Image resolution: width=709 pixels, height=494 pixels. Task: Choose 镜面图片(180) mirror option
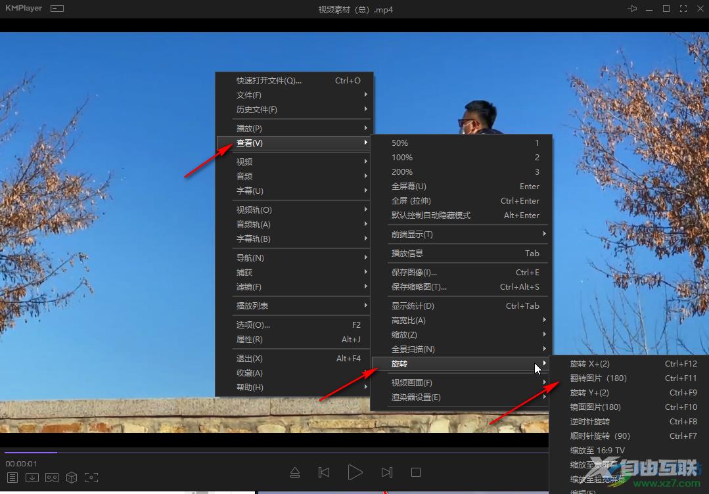coord(629,407)
